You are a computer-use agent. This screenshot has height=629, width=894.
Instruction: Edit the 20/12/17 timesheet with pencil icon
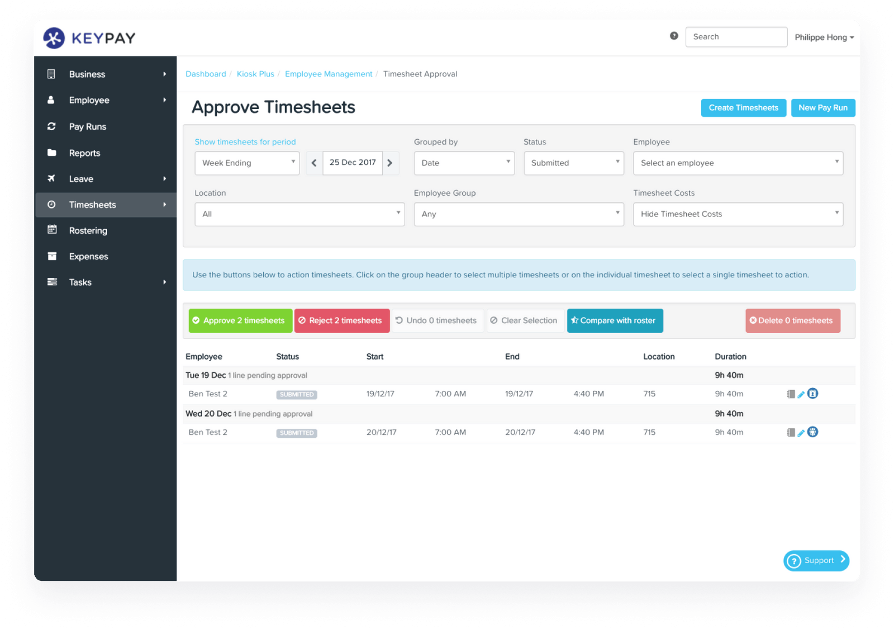pos(801,433)
